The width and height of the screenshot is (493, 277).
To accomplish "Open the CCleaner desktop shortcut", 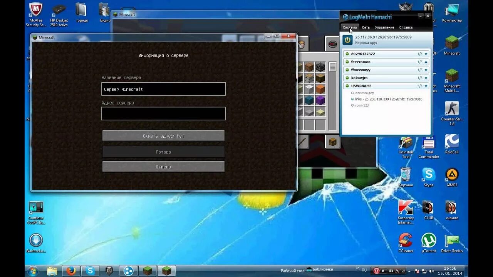I will pos(406,243).
